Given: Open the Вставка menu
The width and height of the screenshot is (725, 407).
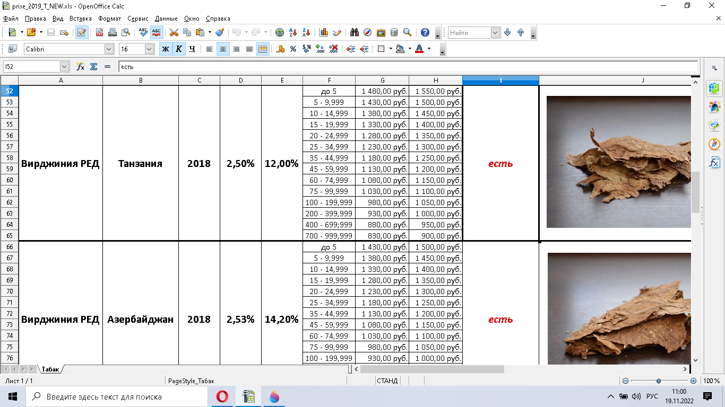Looking at the screenshot, I should [x=81, y=19].
